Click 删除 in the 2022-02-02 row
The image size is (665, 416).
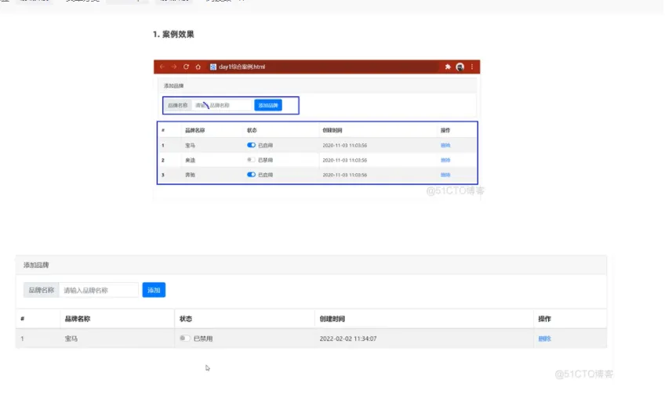coord(544,339)
